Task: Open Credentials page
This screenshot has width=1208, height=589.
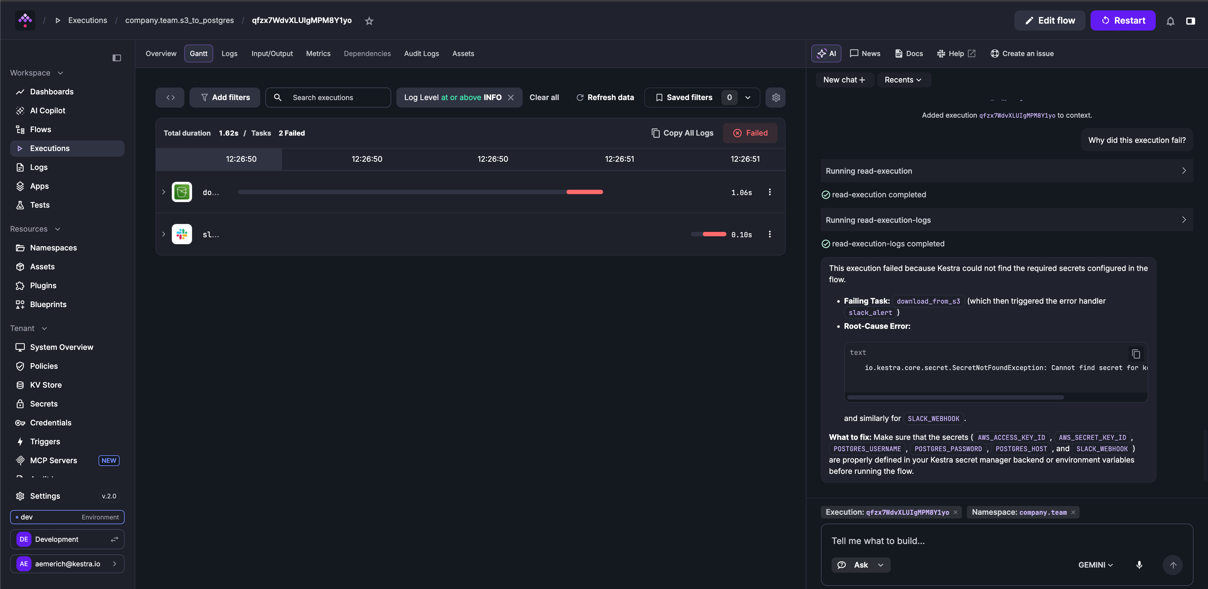Action: [x=67, y=423]
